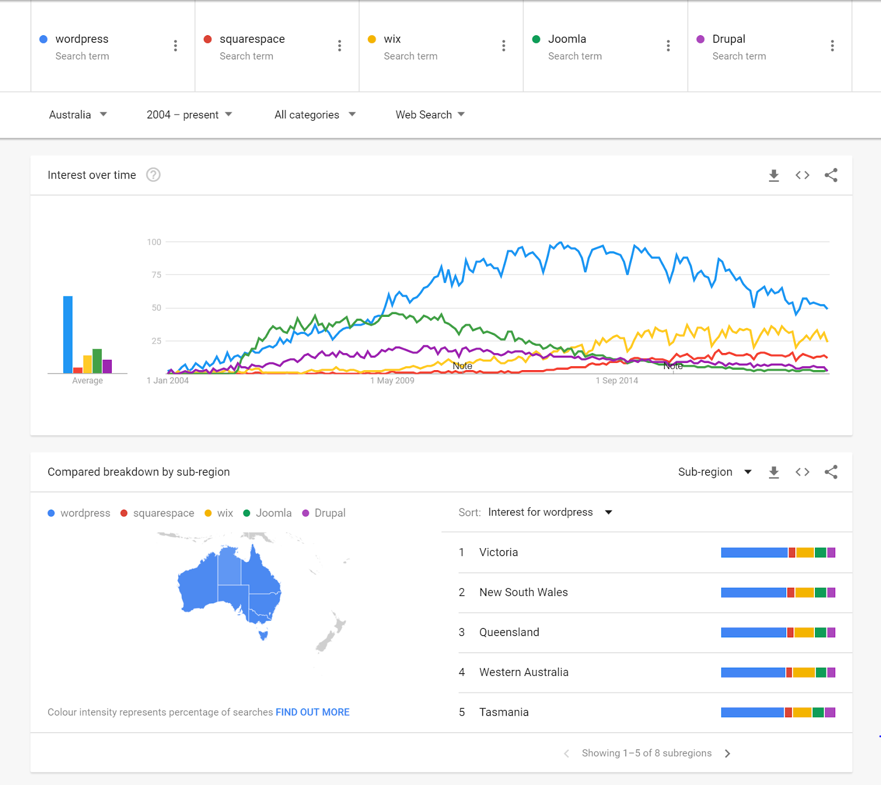The width and height of the screenshot is (881, 785).
Task: Click the FIND OUT MORE link
Action: point(313,712)
